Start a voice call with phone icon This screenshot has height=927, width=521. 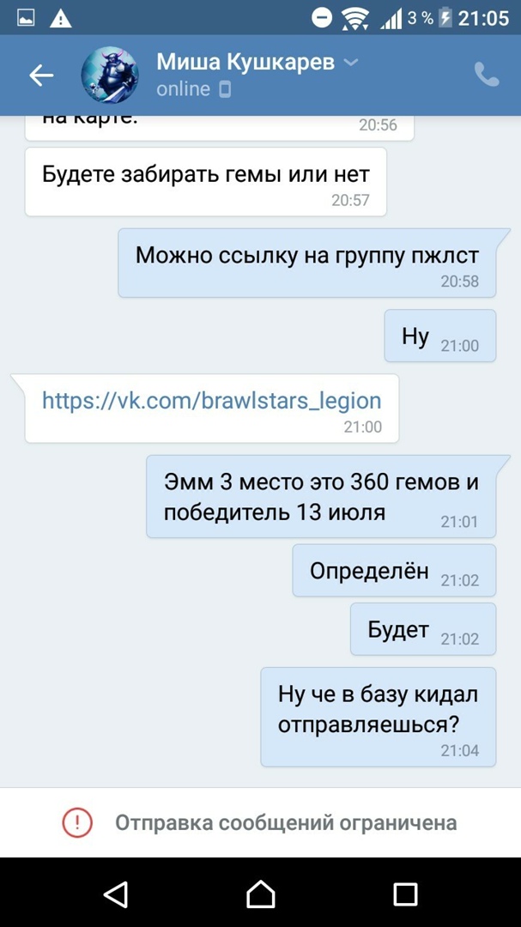coord(487,75)
